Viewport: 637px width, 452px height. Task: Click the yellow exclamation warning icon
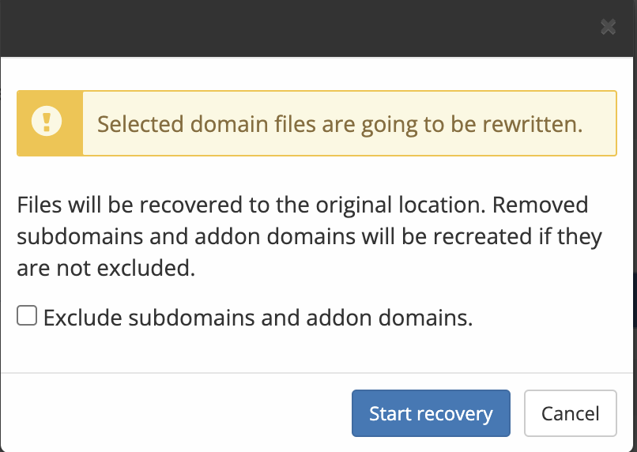pyautogui.click(x=47, y=121)
